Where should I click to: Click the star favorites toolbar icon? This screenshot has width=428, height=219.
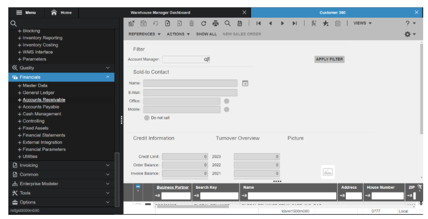[x=325, y=23]
